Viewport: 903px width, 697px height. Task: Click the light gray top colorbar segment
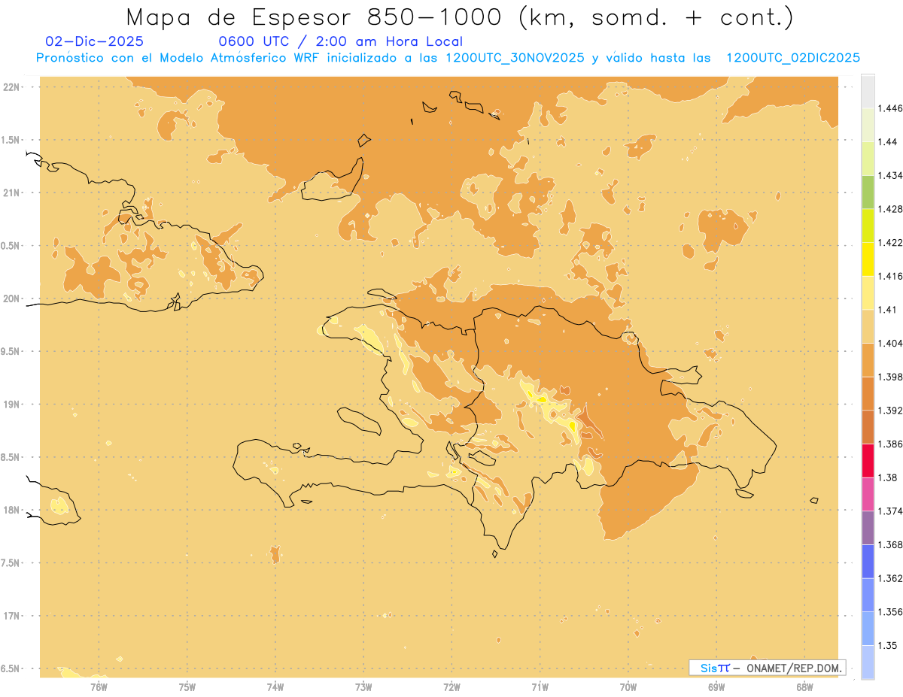[868, 91]
